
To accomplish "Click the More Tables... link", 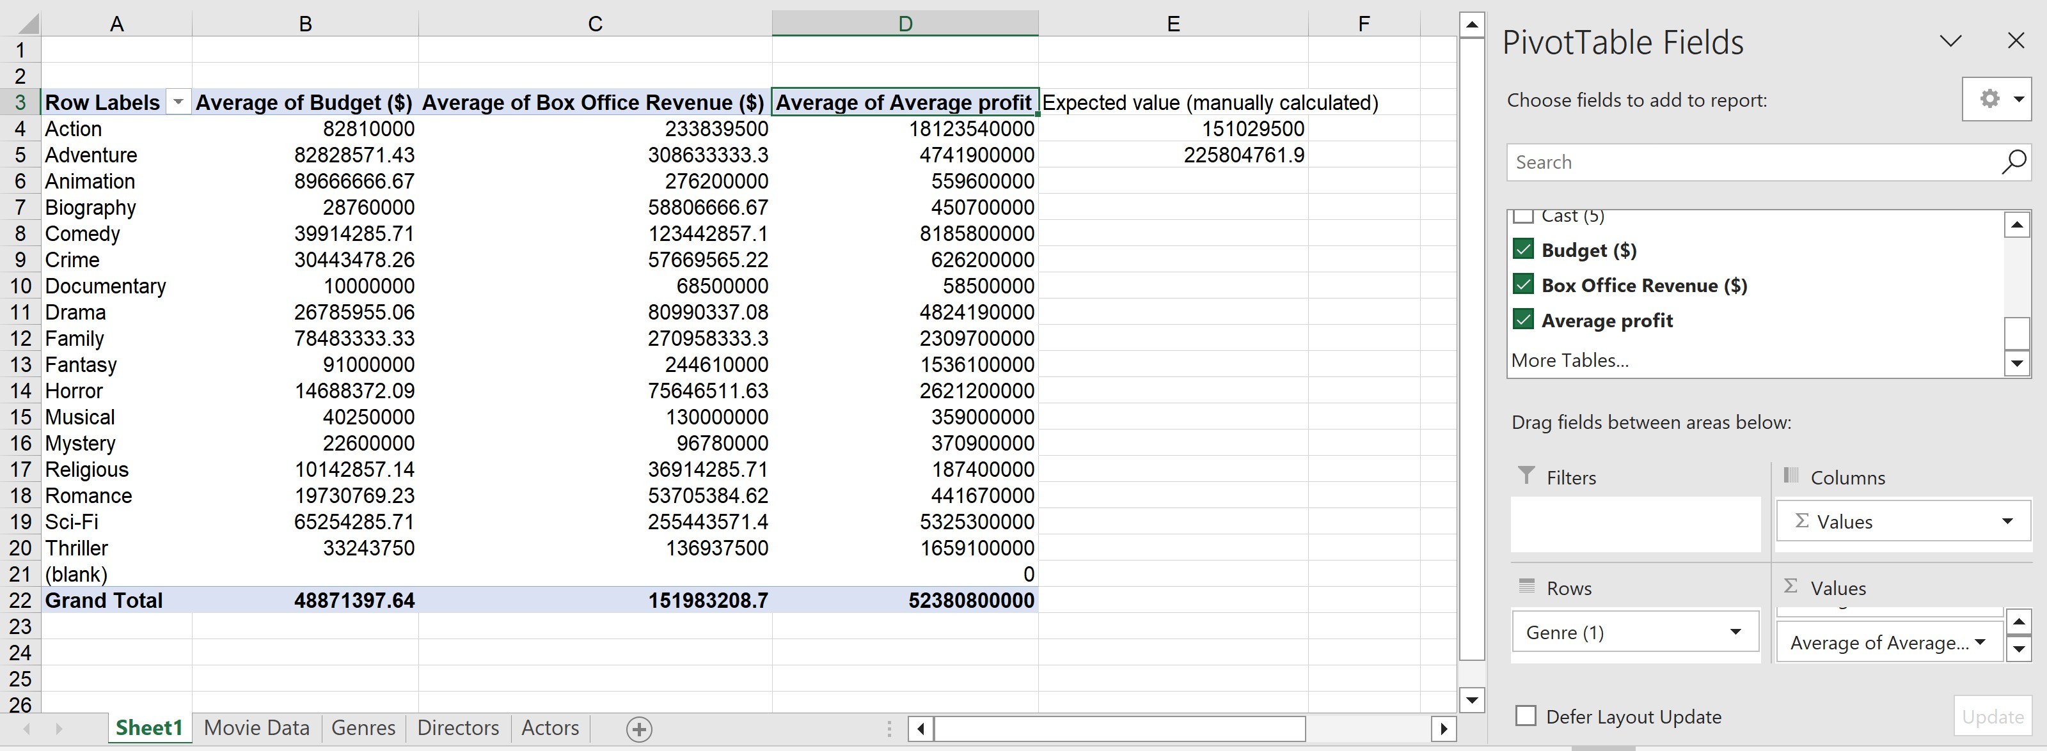I will pyautogui.click(x=1569, y=360).
